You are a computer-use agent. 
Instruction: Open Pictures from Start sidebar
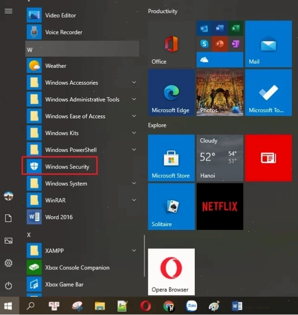(x=8, y=241)
